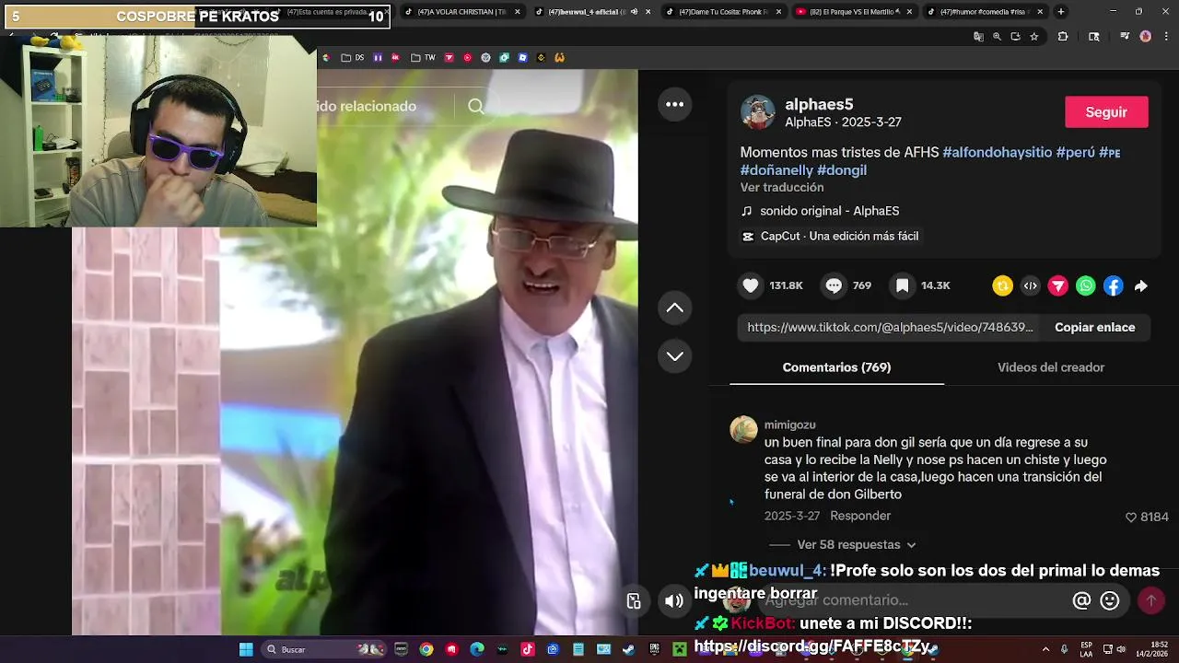Open hashtag #doñanelly
Viewport: 1179px width, 663px height.
click(776, 170)
